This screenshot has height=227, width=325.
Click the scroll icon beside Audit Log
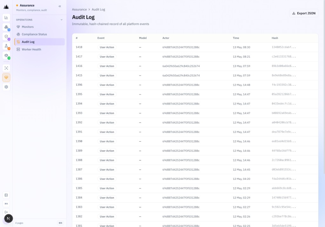[18, 42]
